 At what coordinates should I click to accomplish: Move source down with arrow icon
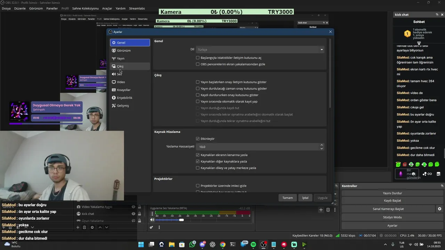point(107,227)
